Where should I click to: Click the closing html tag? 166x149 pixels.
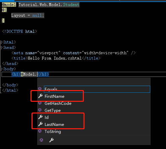10,90
